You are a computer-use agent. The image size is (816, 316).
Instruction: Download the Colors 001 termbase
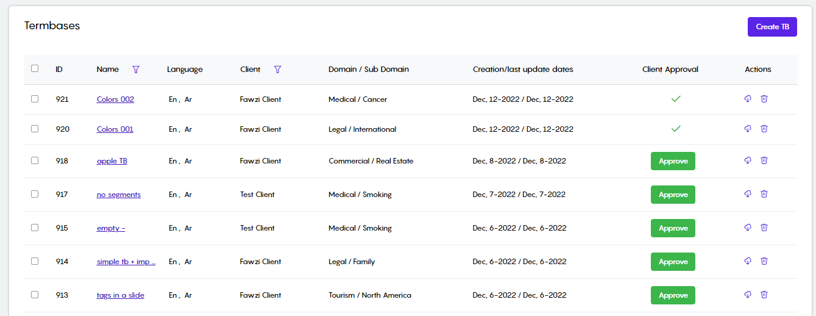pyautogui.click(x=748, y=129)
